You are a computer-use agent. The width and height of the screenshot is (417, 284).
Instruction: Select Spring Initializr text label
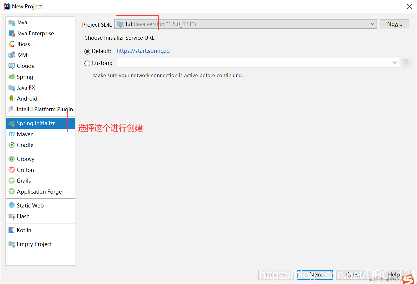[x=36, y=123]
